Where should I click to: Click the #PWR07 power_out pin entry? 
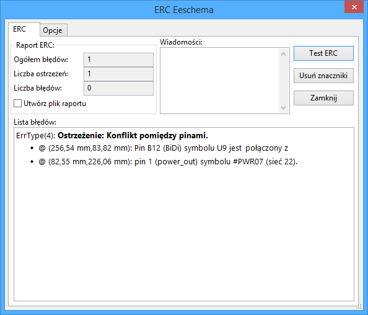point(168,162)
